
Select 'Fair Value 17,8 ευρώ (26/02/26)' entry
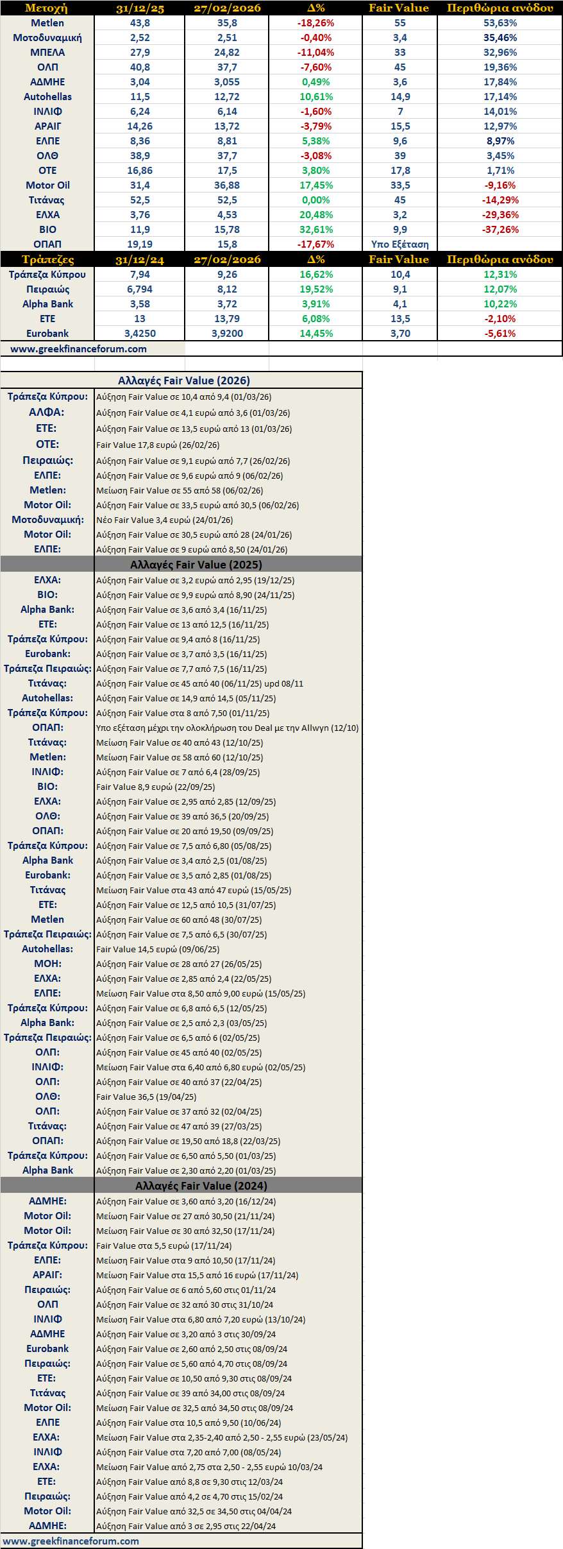coord(158,445)
